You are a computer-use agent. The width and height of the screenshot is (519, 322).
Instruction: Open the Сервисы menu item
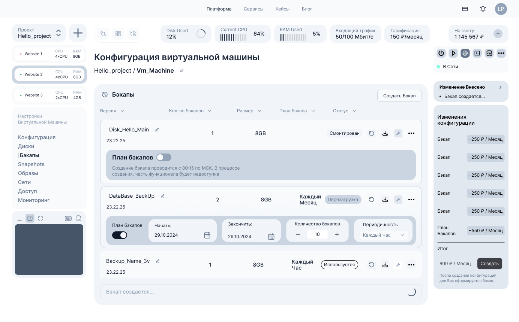pyautogui.click(x=253, y=9)
